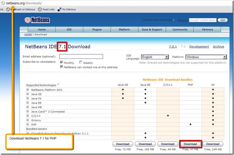The height and width of the screenshot is (155, 234).
Task: Click the info icon beside PHP technology
Action: pos(28,124)
